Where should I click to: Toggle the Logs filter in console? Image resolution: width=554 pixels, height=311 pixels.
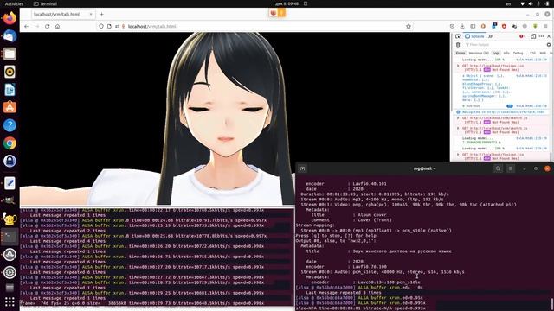496,53
